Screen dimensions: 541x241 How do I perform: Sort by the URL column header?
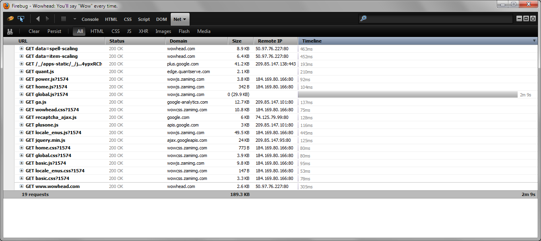coord(54,41)
